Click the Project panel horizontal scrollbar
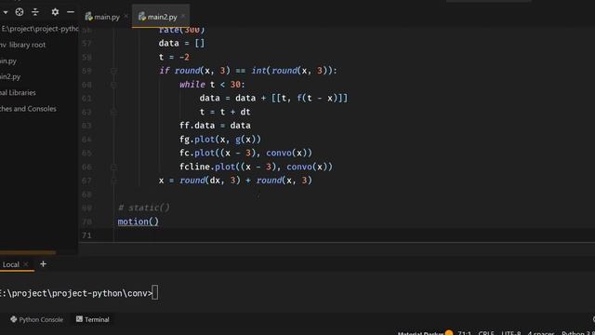Screen dimensions: 595x335 pyautogui.click(x=28, y=252)
